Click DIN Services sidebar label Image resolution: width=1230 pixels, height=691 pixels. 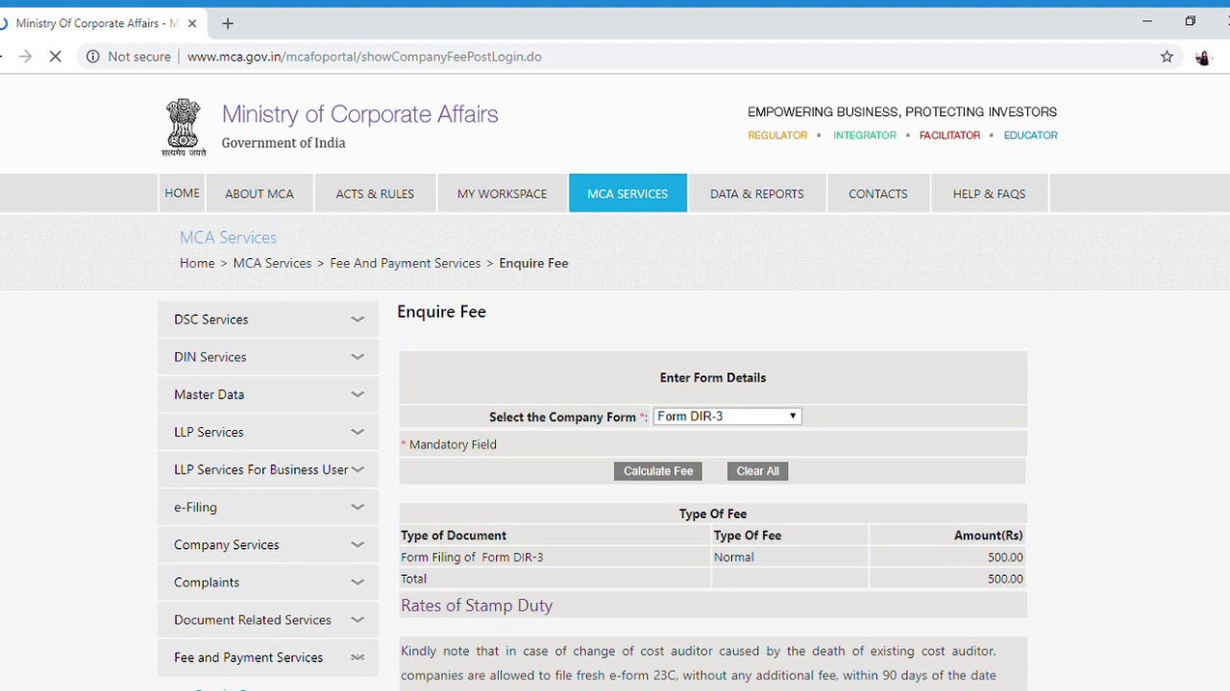click(210, 357)
